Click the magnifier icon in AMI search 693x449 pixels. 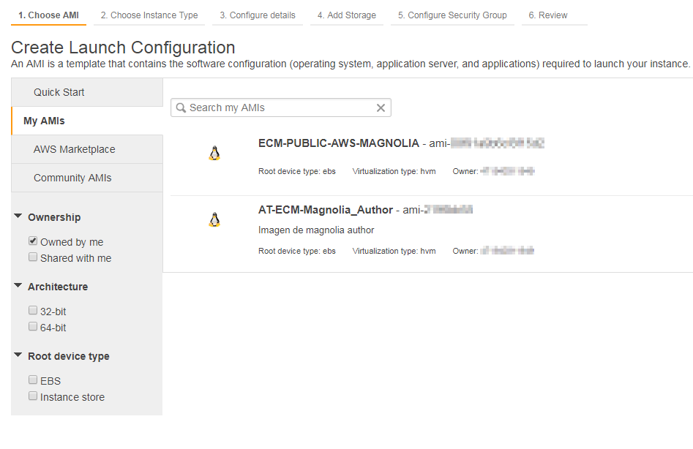(181, 107)
